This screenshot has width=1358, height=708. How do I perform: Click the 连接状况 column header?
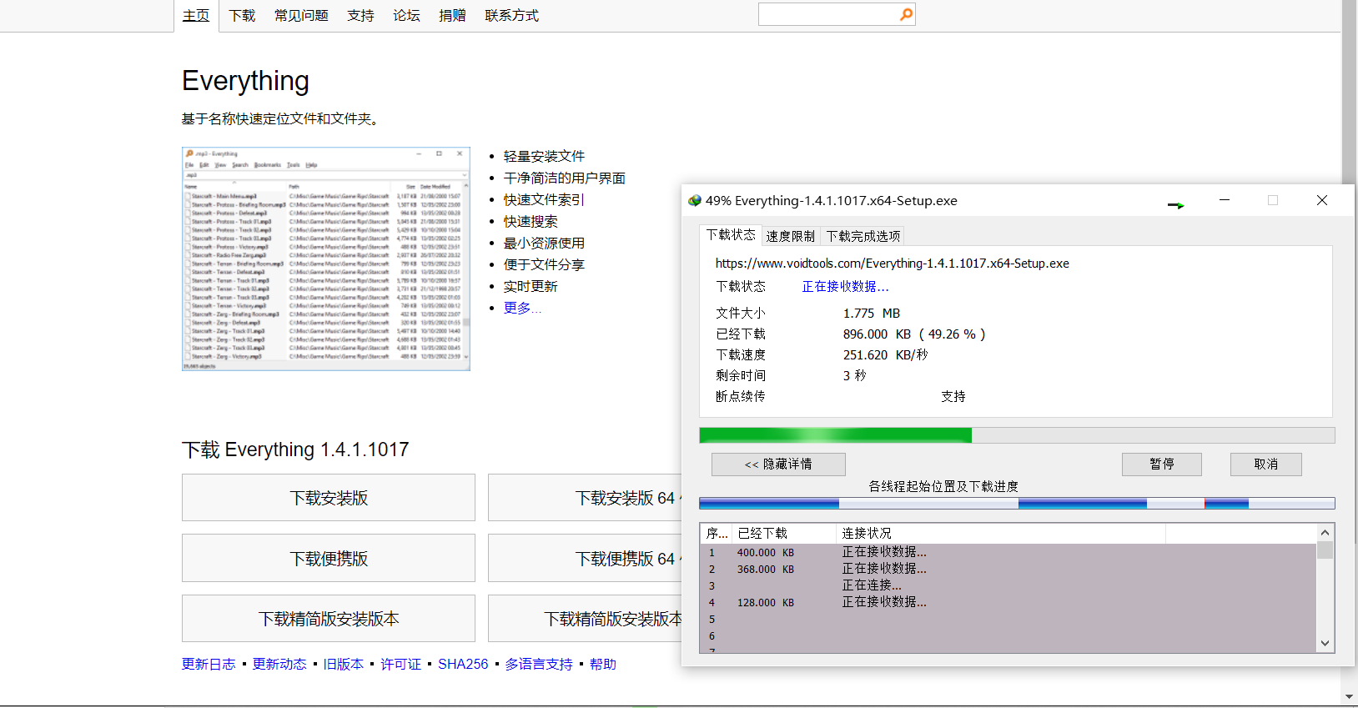[1000, 533]
